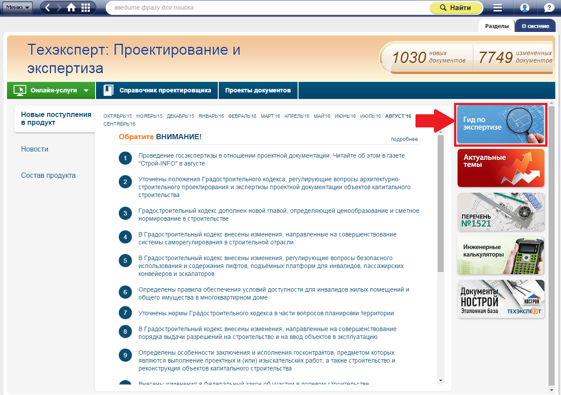The image size is (561, 395).
Task: Select the Новости sidebar section
Action: [35, 149]
